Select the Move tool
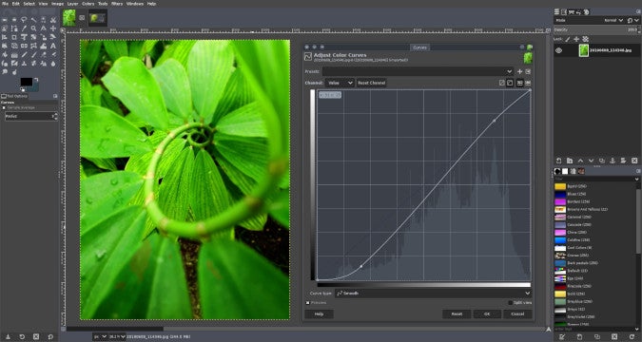Screen dimensions: 642x342 pos(53,28)
